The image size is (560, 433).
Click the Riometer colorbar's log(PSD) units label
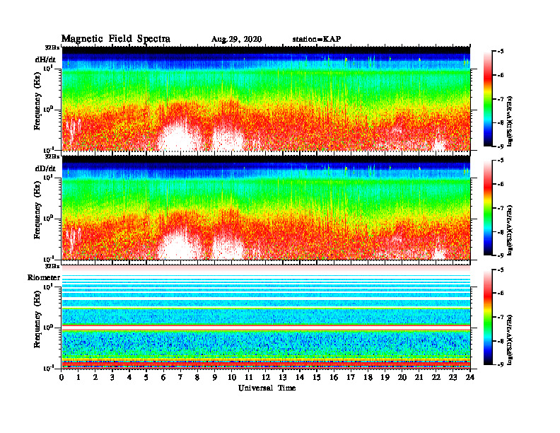511,340
